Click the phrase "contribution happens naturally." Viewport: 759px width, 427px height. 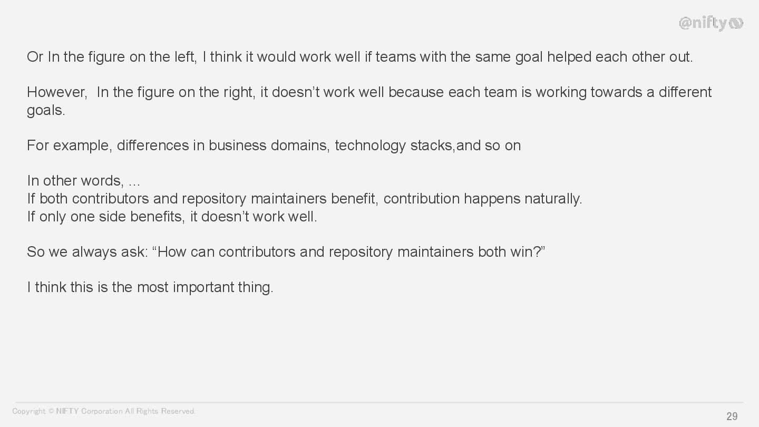click(x=482, y=199)
